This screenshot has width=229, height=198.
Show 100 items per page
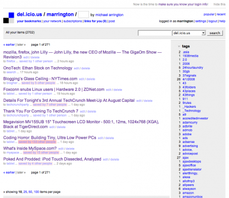pos(36,192)
